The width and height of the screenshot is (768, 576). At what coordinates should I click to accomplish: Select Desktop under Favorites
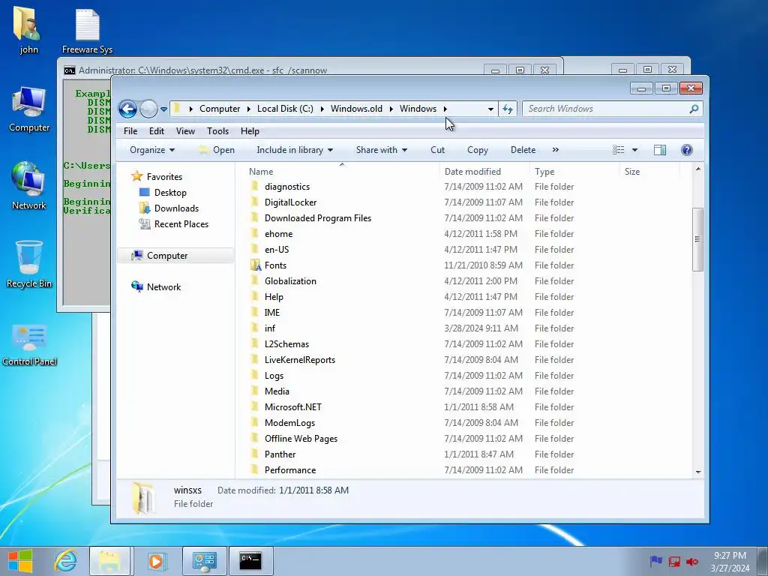point(170,193)
